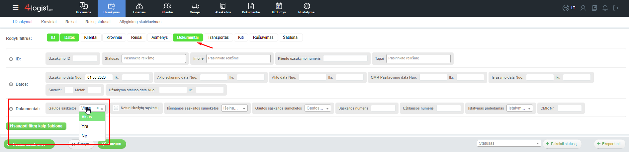
Task: Select the Visas option in list
Action: 92,117
